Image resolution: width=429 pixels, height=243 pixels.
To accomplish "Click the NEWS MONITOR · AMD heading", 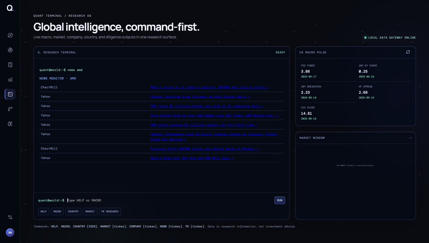I will 58,78.
